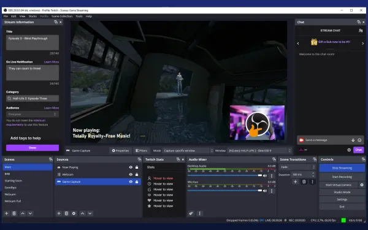
Task: Toggle lock on Now Playing source
Action: click(x=137, y=167)
